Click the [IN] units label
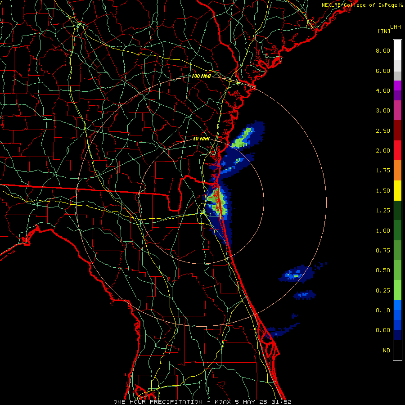This screenshot has height=405, width=405. tap(384, 31)
